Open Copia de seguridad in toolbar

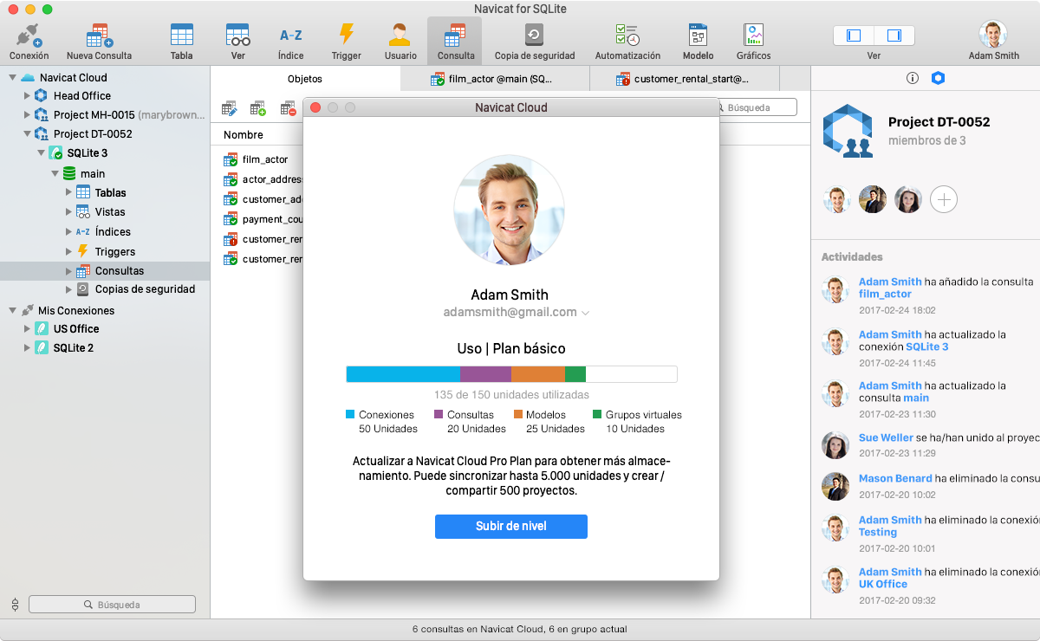point(535,35)
